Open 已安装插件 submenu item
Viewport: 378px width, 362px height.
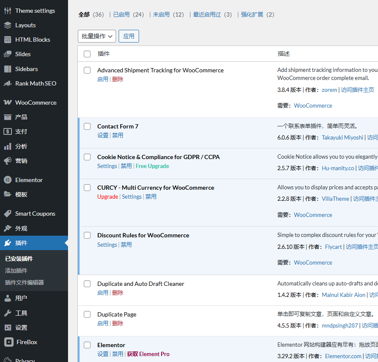click(19, 259)
